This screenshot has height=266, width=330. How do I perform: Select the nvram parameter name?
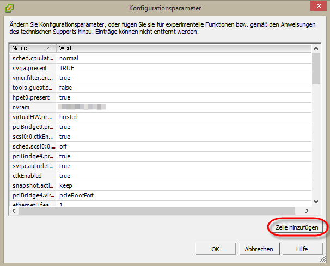point(33,107)
